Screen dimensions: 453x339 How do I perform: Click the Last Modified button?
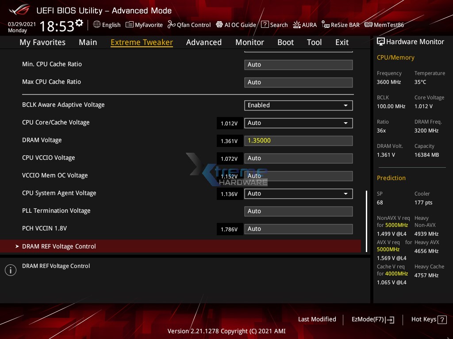[x=317, y=319]
